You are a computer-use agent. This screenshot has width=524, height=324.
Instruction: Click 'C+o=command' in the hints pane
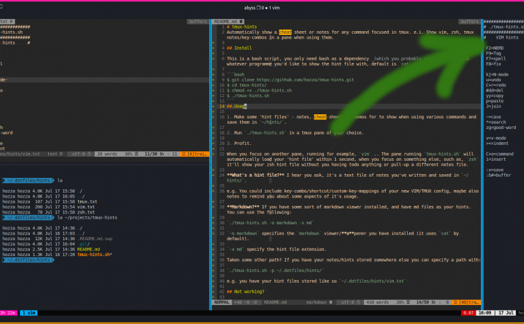coord(500,154)
